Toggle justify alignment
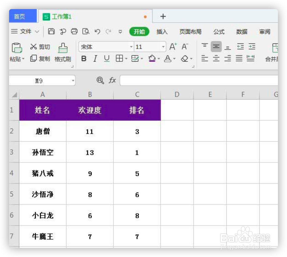The width and height of the screenshot is (287, 257). click(x=239, y=58)
